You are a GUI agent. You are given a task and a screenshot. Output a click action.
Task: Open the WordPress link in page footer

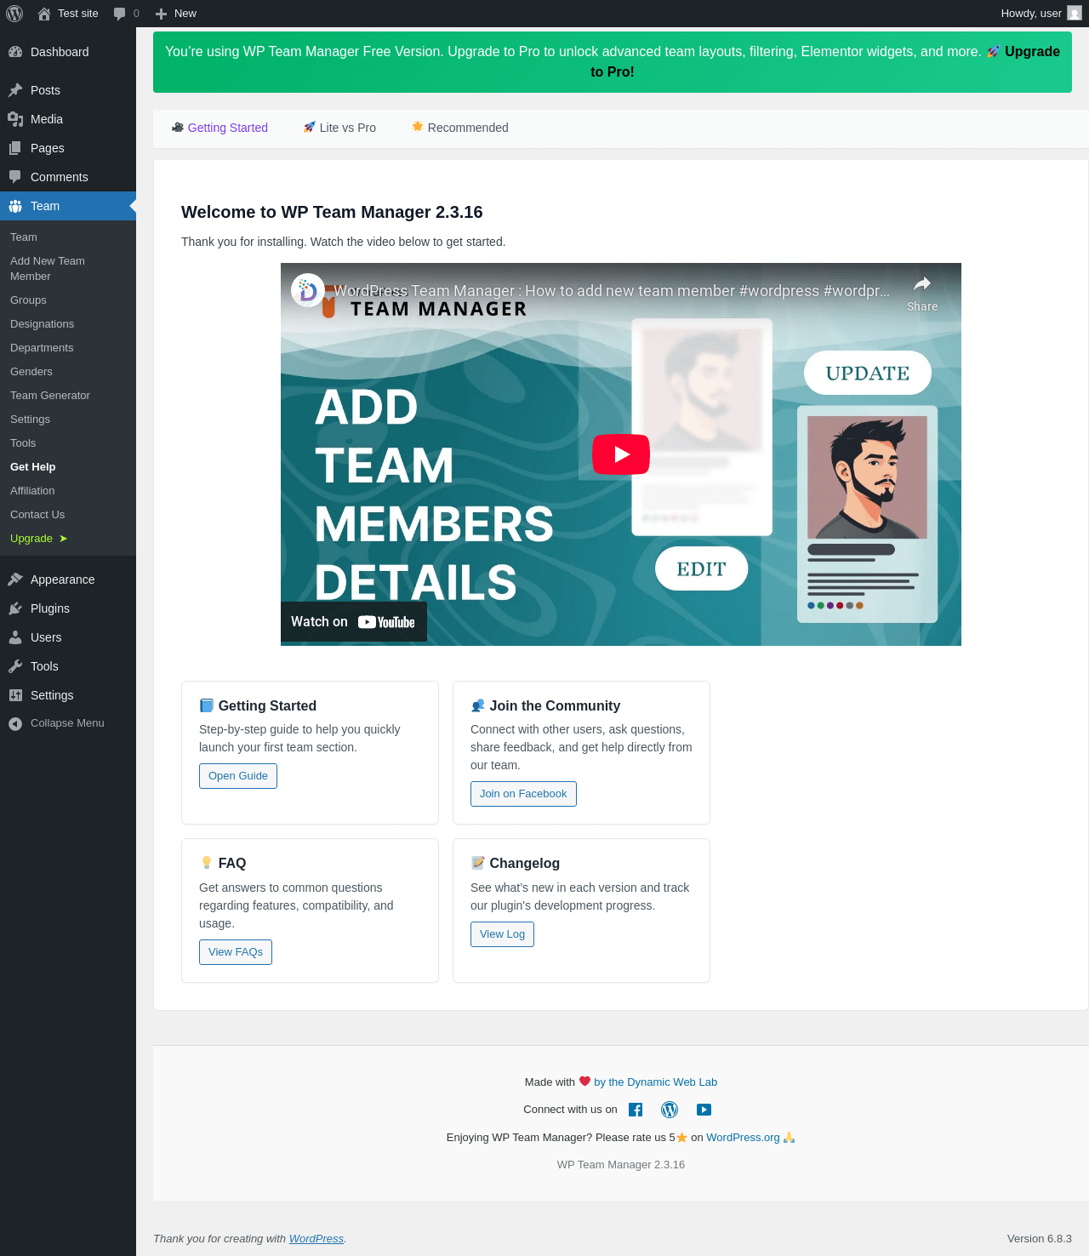pos(316,1239)
